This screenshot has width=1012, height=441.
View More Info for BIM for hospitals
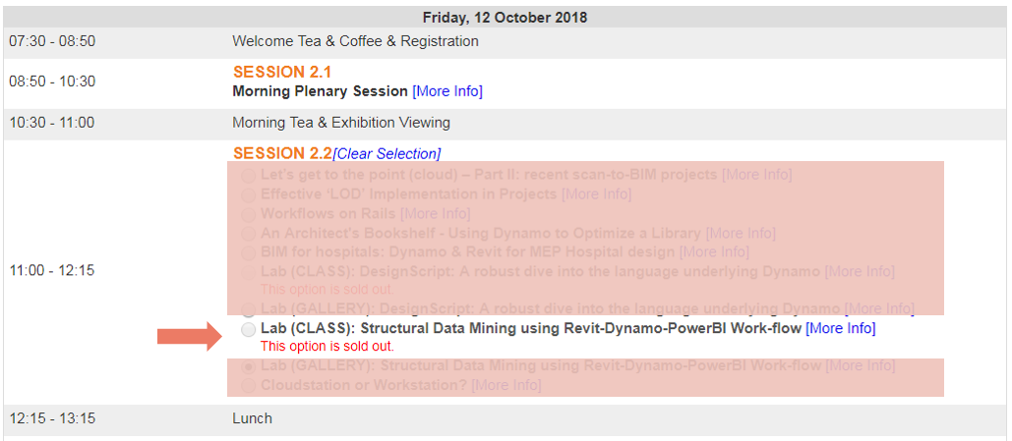pyautogui.click(x=714, y=252)
